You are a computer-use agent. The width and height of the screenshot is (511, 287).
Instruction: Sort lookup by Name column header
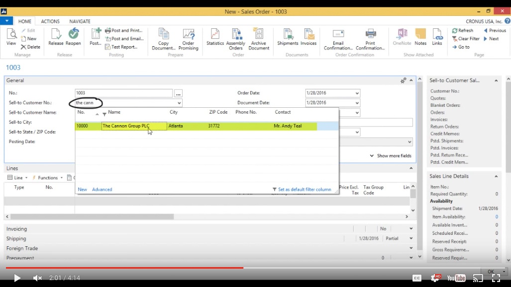pos(114,112)
